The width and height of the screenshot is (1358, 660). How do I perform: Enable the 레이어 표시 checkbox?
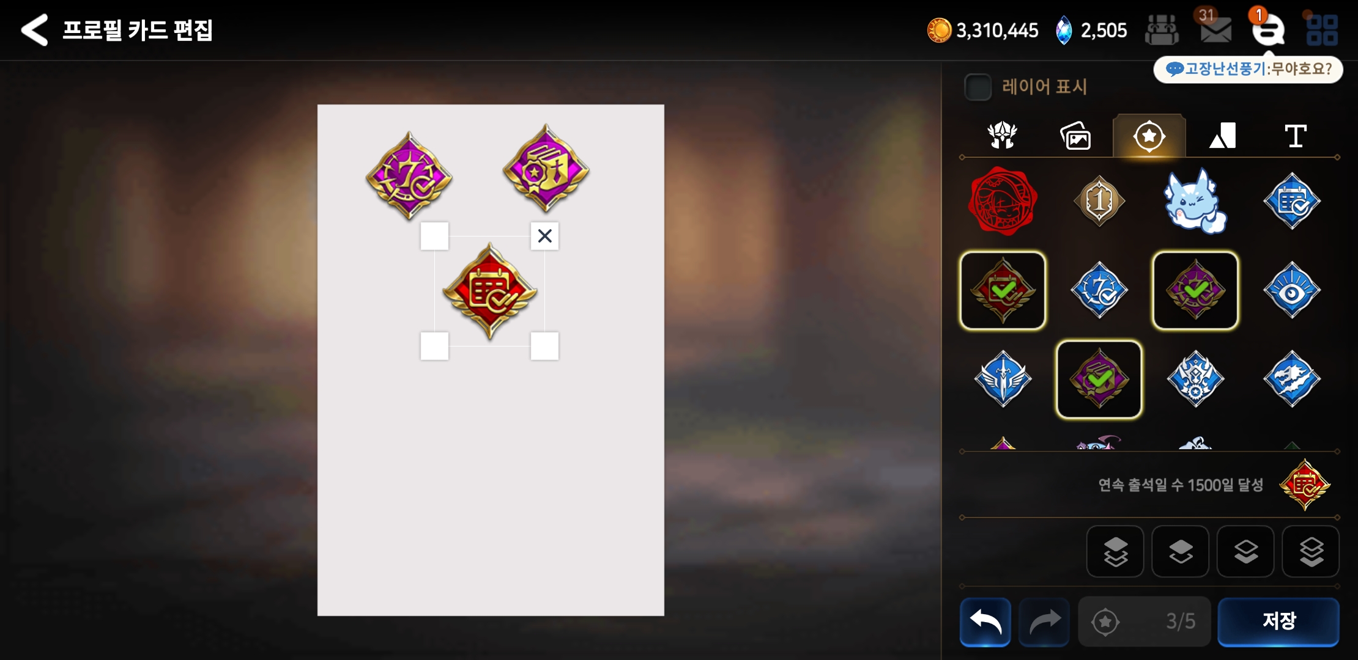978,87
